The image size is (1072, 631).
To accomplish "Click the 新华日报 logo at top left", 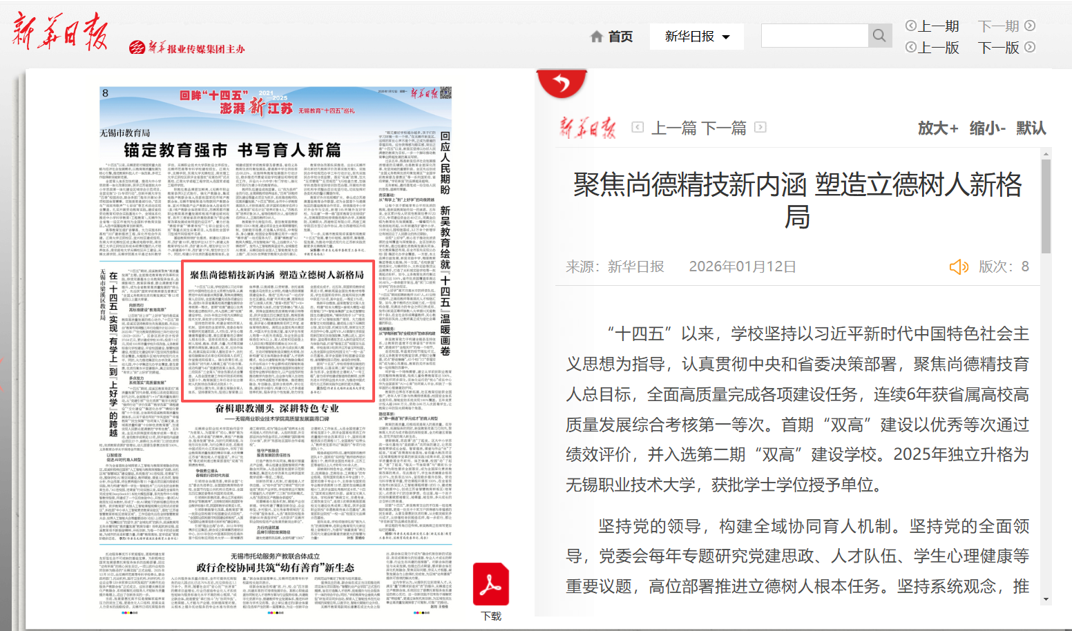I will pyautogui.click(x=59, y=32).
